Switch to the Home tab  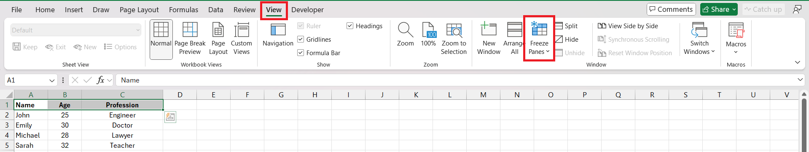coord(45,10)
